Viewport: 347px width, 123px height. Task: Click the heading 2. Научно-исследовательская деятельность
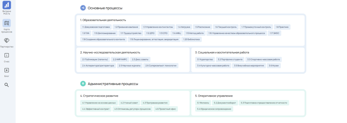[110, 53]
